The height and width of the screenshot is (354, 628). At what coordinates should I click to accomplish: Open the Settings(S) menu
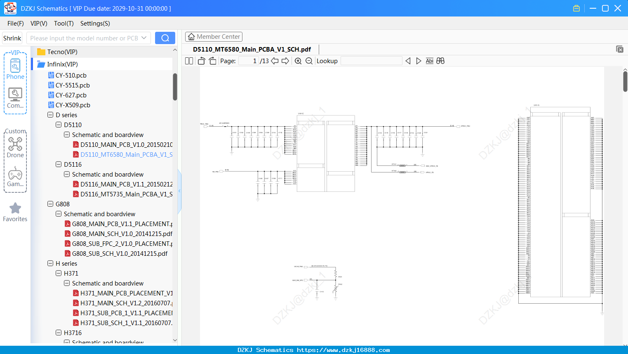pos(95,24)
